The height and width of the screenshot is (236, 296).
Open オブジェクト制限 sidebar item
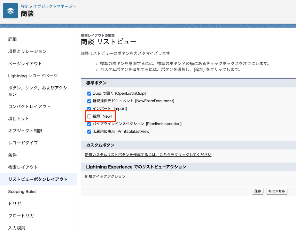(x=25, y=131)
